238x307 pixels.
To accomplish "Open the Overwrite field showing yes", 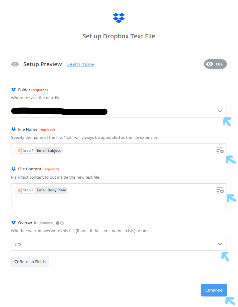I will tap(112, 244).
